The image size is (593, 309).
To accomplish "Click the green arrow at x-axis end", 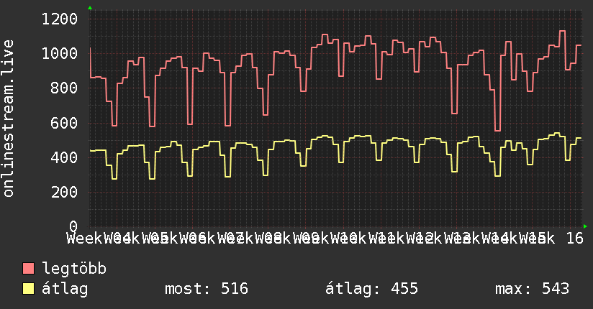I will [585, 226].
